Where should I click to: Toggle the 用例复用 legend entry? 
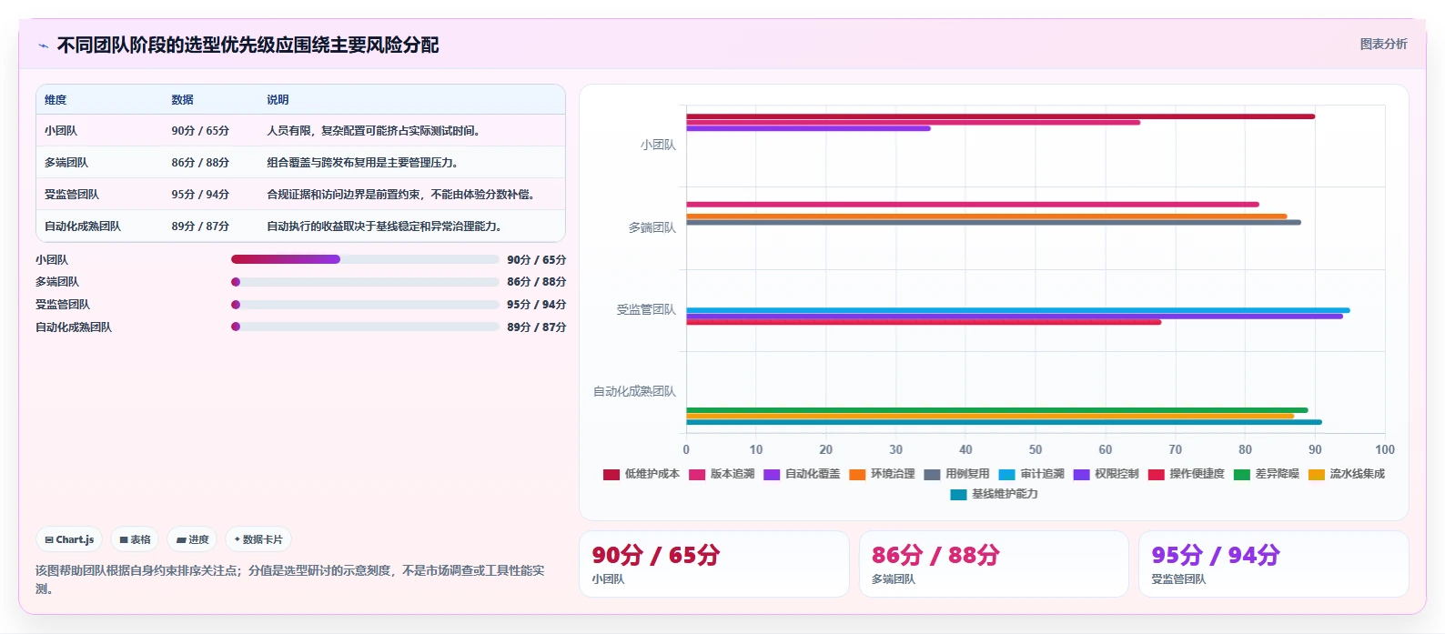956,474
